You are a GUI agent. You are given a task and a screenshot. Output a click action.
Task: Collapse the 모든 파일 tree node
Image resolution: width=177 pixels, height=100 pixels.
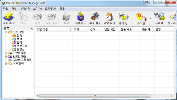click(6, 32)
